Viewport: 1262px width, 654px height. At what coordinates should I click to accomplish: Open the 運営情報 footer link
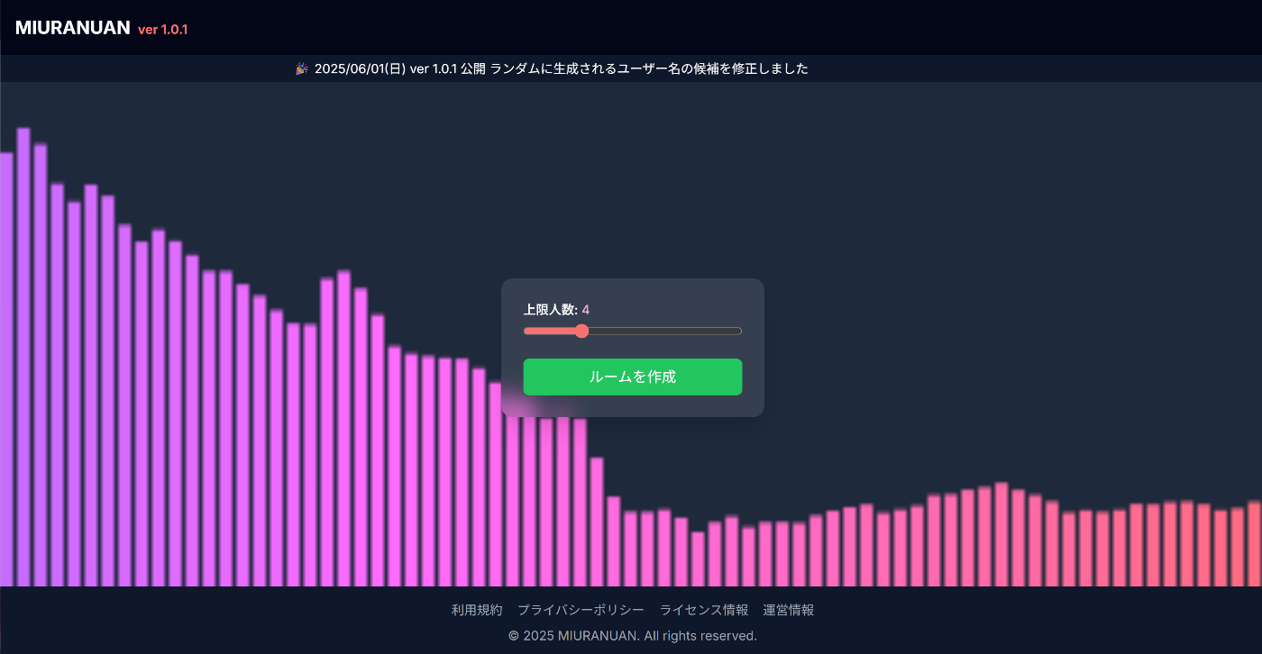(789, 610)
